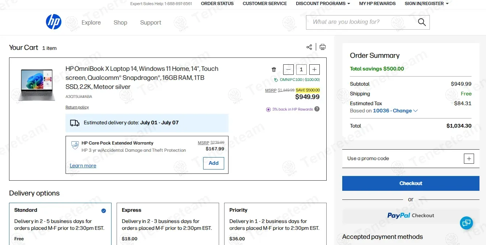This screenshot has height=245, width=486.
Task: Choose Express delivery for $18.00
Action: tap(168, 223)
